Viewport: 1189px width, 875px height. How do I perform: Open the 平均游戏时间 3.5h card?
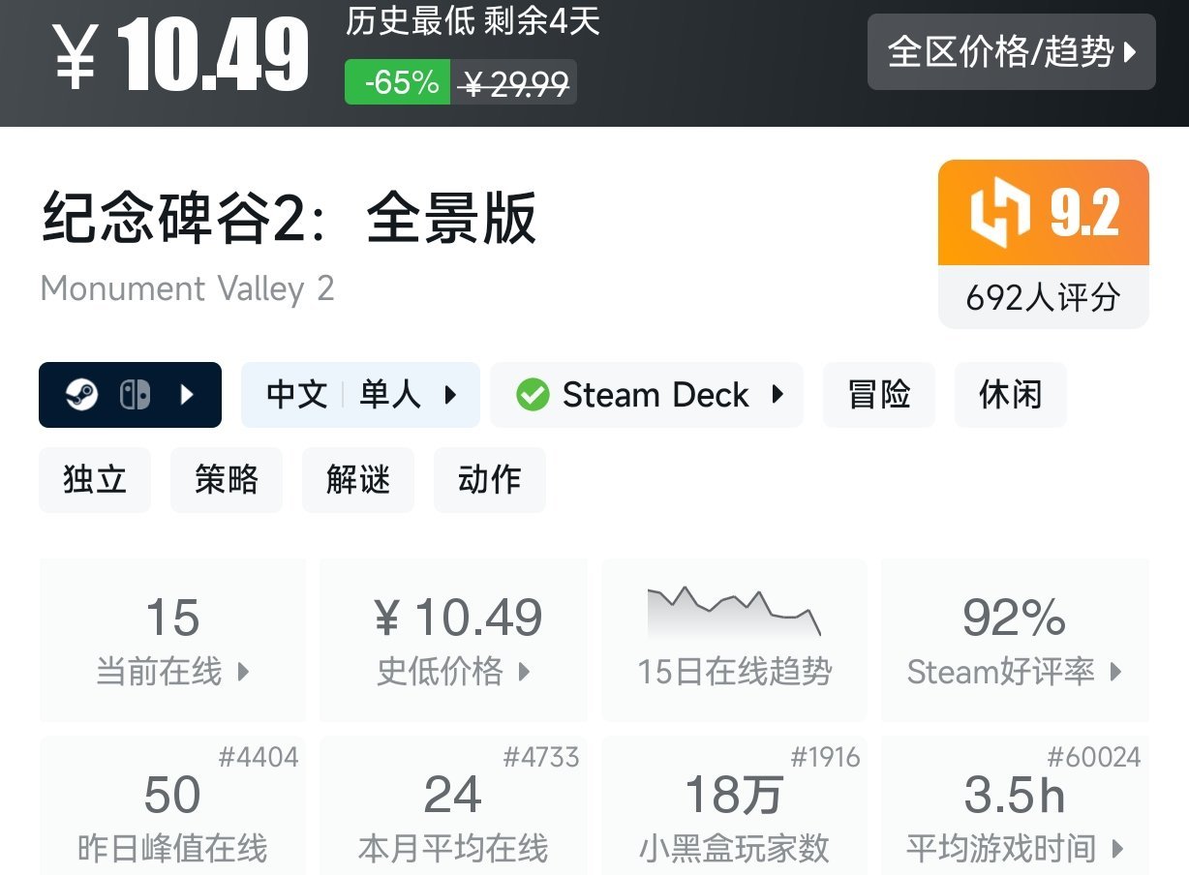click(1015, 805)
